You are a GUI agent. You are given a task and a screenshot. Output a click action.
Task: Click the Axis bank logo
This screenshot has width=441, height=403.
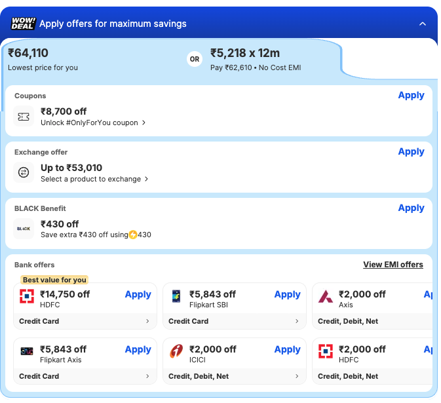326,297
